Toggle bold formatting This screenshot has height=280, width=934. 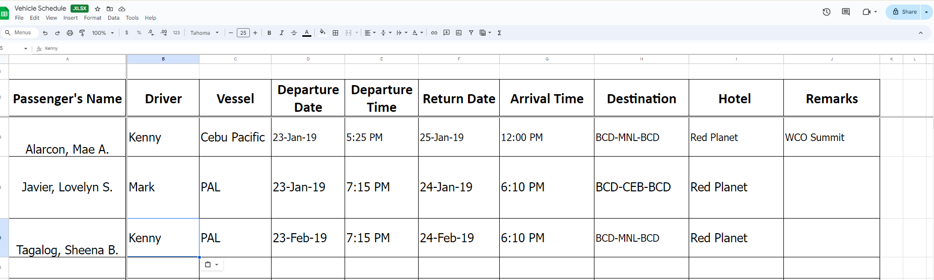tap(269, 33)
